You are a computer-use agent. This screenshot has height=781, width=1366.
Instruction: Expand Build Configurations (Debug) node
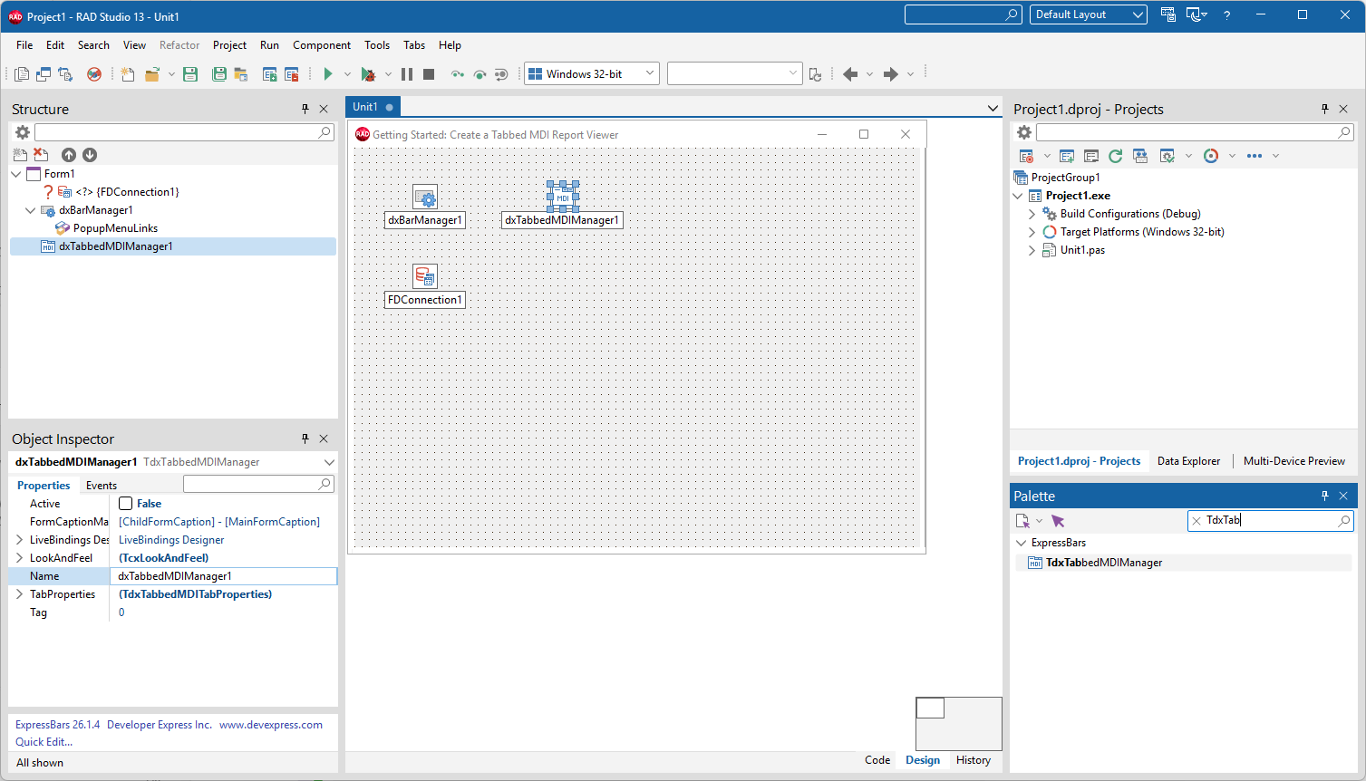point(1032,214)
